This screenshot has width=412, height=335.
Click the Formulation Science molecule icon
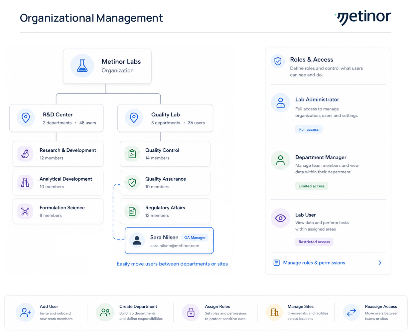click(25, 211)
